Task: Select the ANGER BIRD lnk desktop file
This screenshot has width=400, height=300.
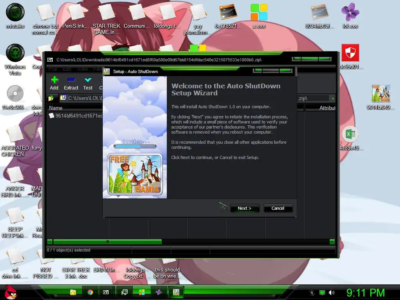Action: pos(15,182)
